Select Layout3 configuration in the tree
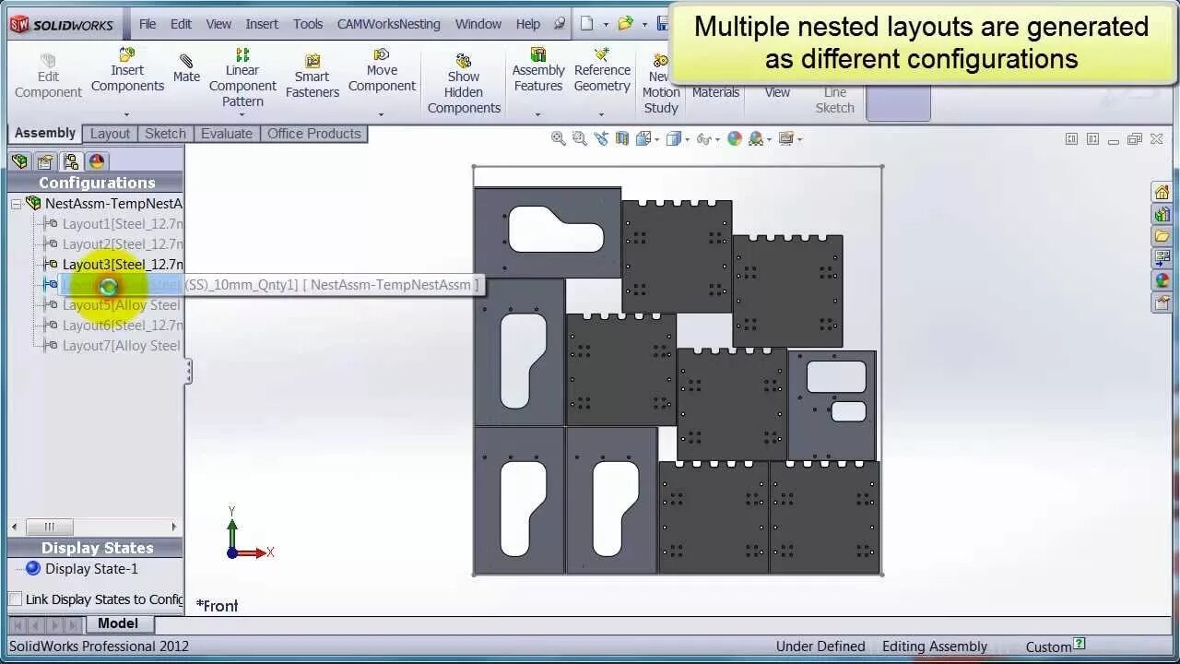The height and width of the screenshot is (664, 1180). point(113,264)
